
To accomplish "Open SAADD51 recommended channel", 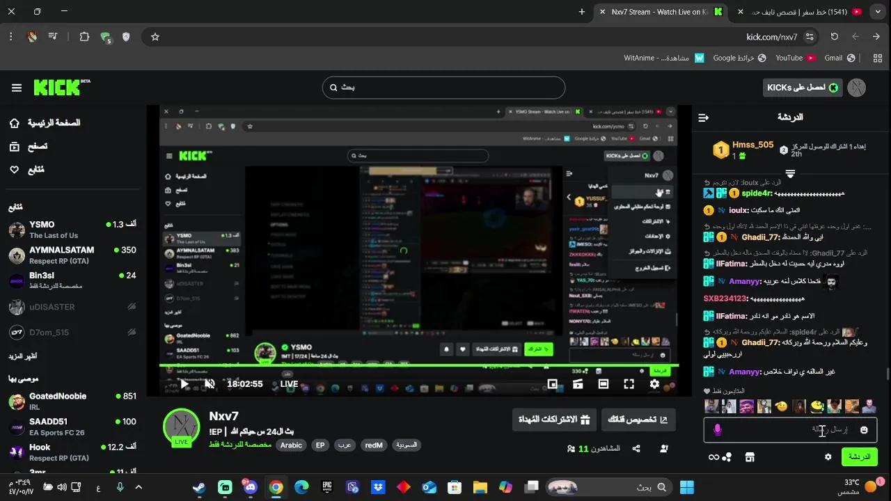I will (x=72, y=427).
